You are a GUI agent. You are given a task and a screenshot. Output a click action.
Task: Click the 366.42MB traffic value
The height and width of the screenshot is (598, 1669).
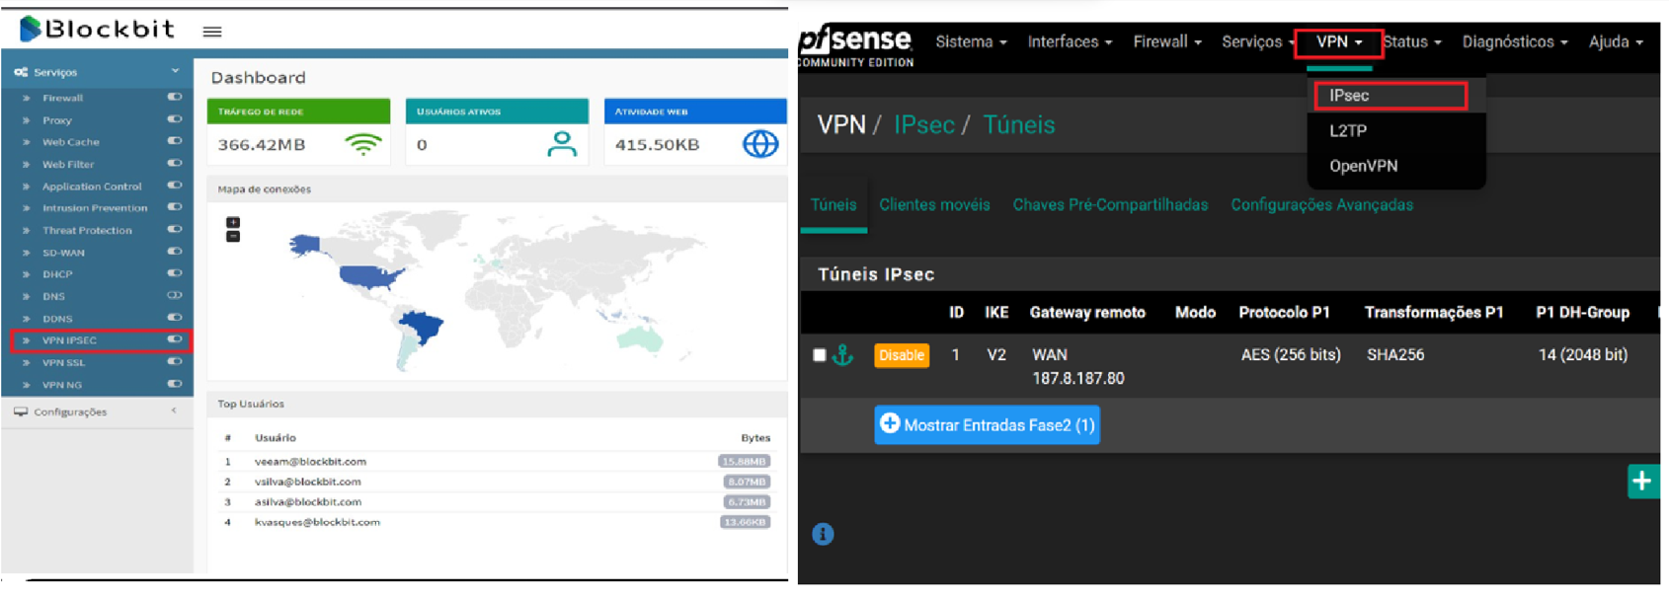pyautogui.click(x=262, y=145)
